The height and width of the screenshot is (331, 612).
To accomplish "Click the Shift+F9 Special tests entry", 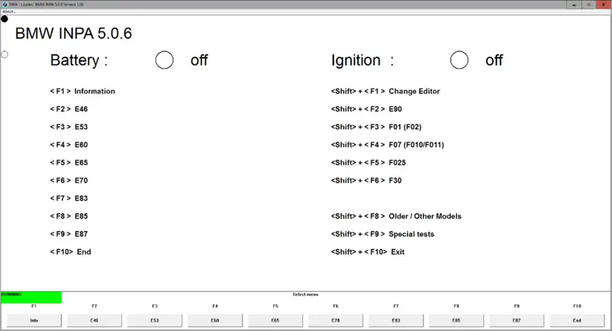I will click(382, 234).
